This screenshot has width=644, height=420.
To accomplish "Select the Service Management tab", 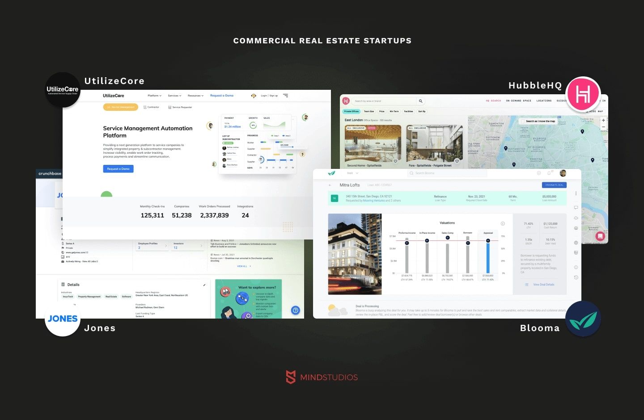I will click(120, 107).
